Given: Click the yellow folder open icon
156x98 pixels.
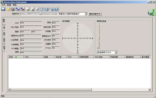Looking at the screenshot, I should tap(8, 9).
